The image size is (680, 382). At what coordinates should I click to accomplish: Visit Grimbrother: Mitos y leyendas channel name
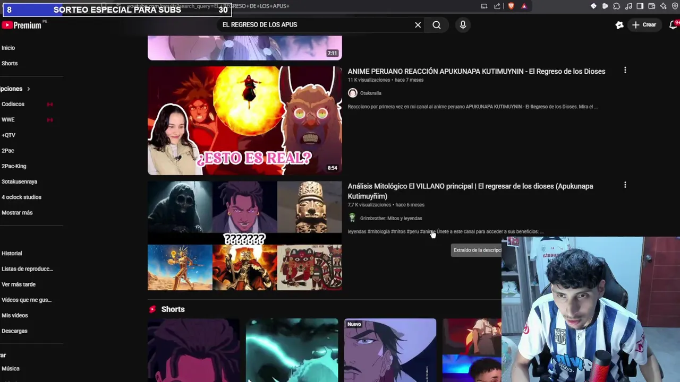point(391,218)
